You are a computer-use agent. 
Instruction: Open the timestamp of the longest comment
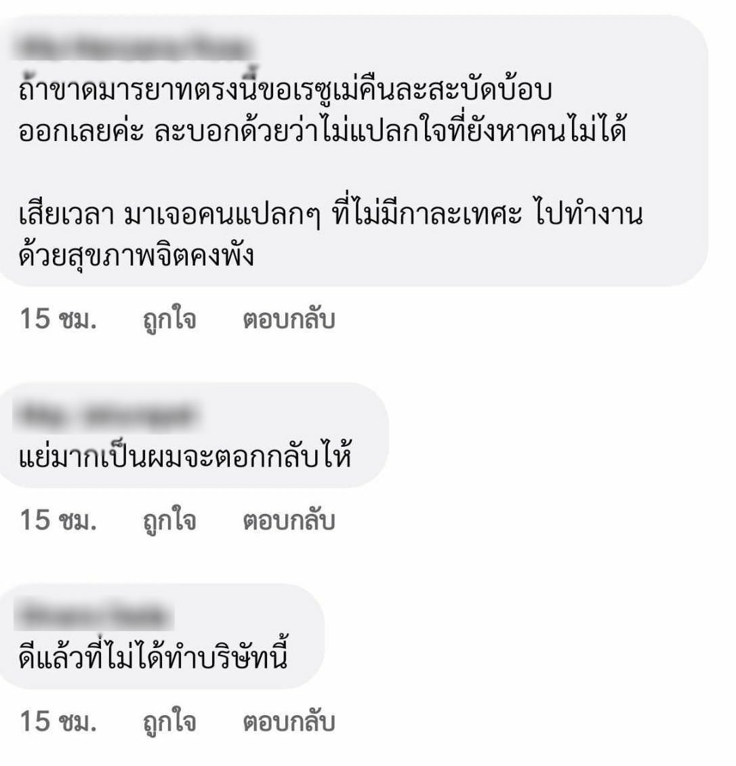tap(58, 319)
